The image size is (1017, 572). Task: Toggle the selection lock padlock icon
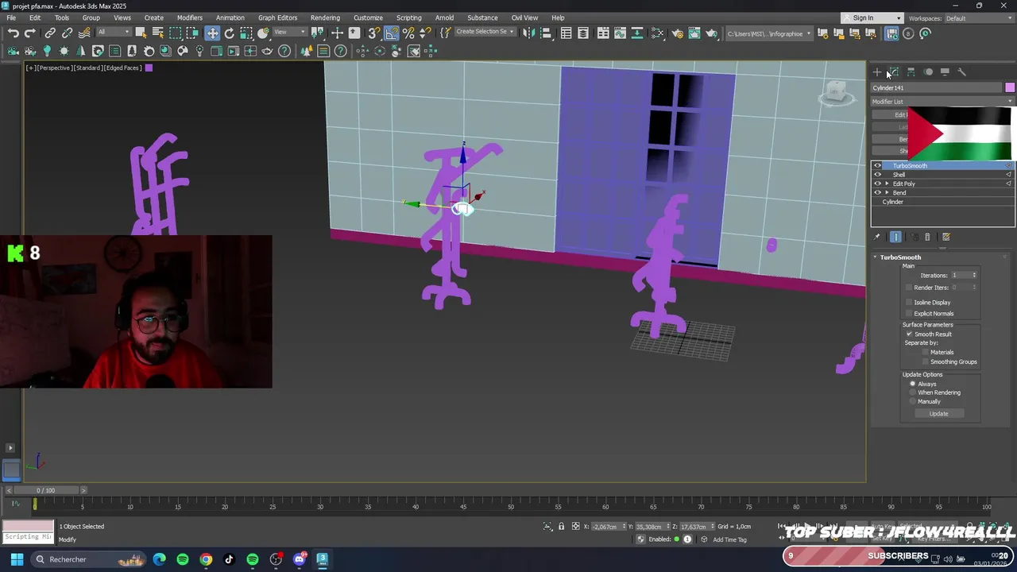click(561, 527)
